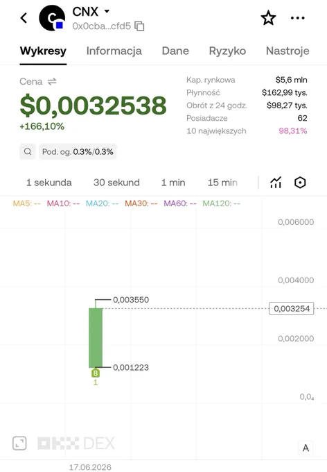
Task: Open the hexagon chart settings icon
Action: 300,183
